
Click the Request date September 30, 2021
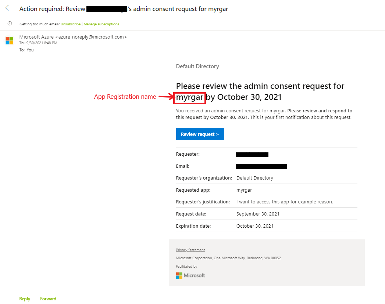(x=258, y=214)
